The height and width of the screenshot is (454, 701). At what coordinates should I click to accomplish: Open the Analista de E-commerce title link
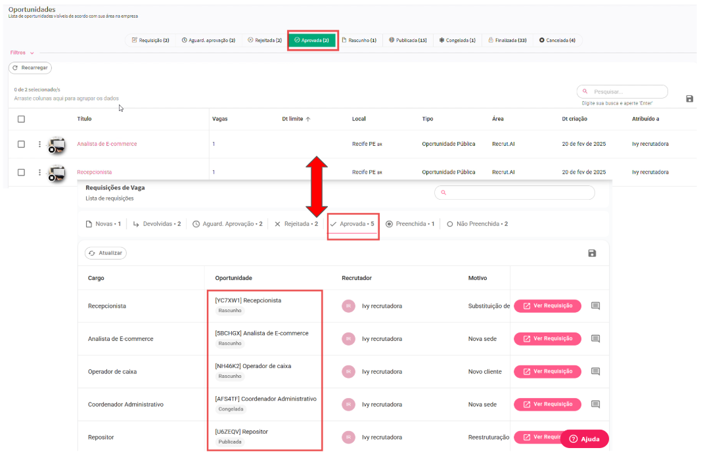(x=106, y=144)
